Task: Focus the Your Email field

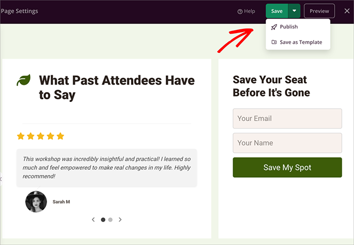Action: (x=287, y=118)
